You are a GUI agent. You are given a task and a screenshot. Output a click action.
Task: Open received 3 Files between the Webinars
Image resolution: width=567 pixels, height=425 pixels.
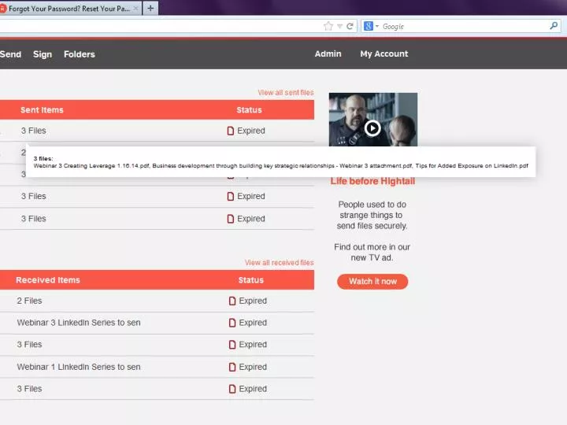click(29, 345)
